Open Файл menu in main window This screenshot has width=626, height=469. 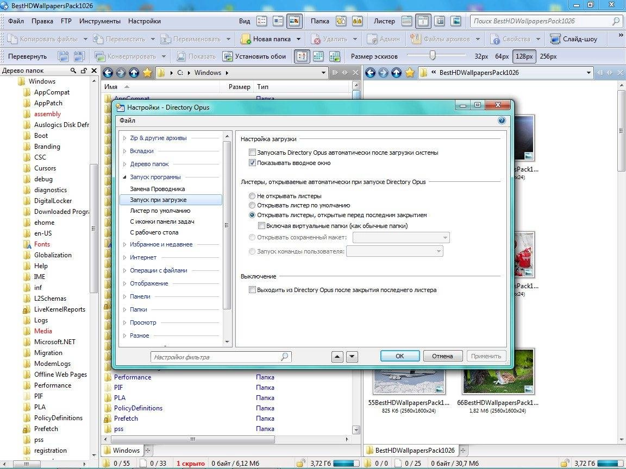tap(16, 21)
